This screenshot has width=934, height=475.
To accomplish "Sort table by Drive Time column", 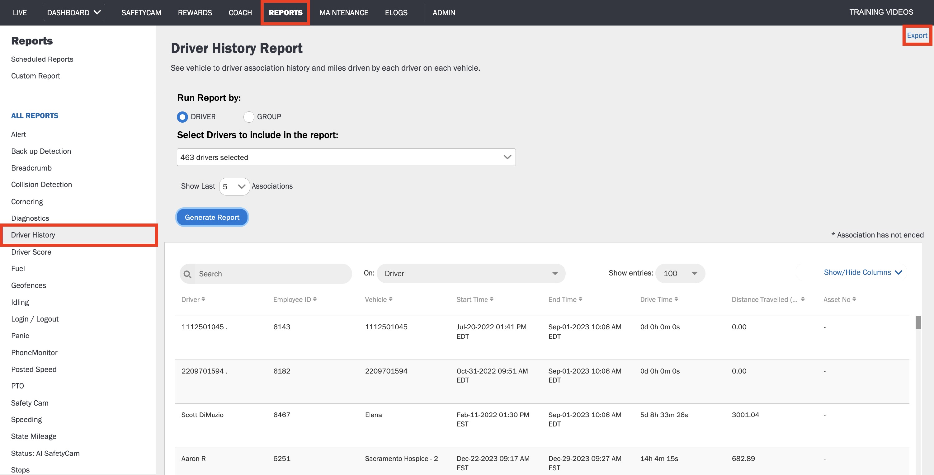I will pyautogui.click(x=659, y=299).
